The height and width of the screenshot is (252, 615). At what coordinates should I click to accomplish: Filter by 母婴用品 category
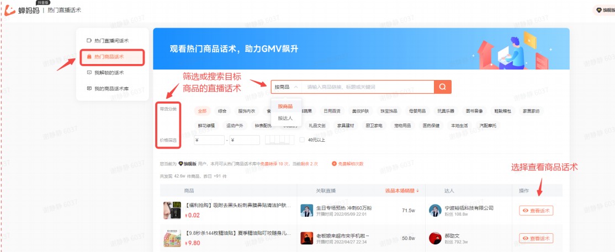pos(417,111)
